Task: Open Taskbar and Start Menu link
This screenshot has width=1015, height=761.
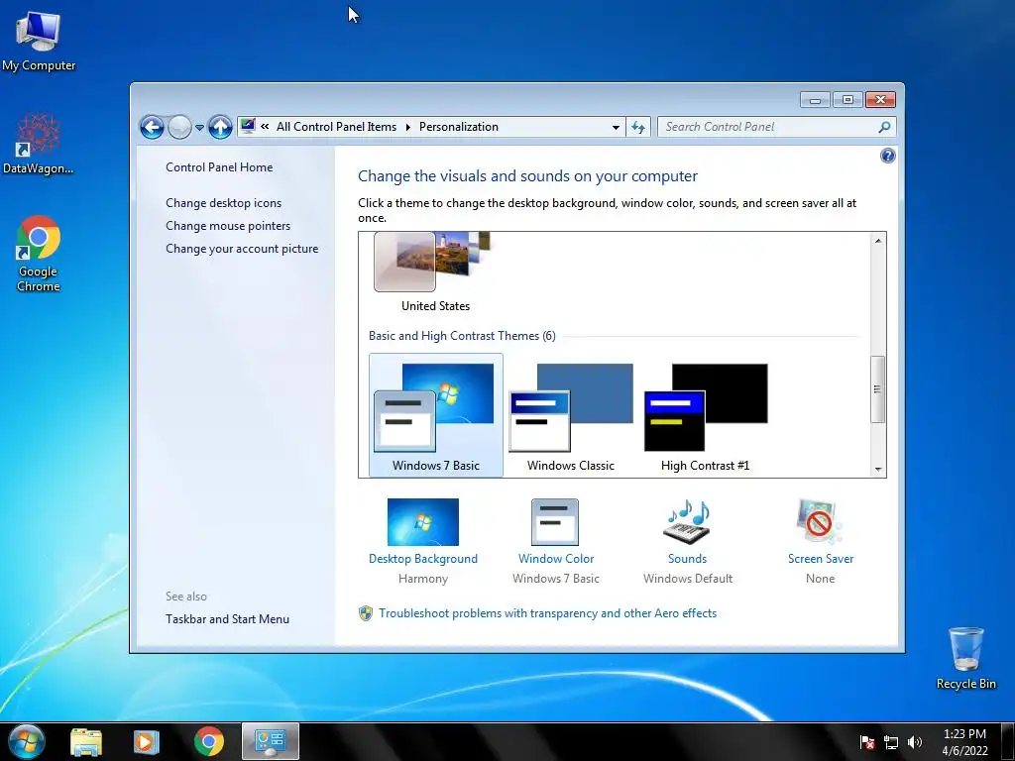Action: pyautogui.click(x=227, y=619)
